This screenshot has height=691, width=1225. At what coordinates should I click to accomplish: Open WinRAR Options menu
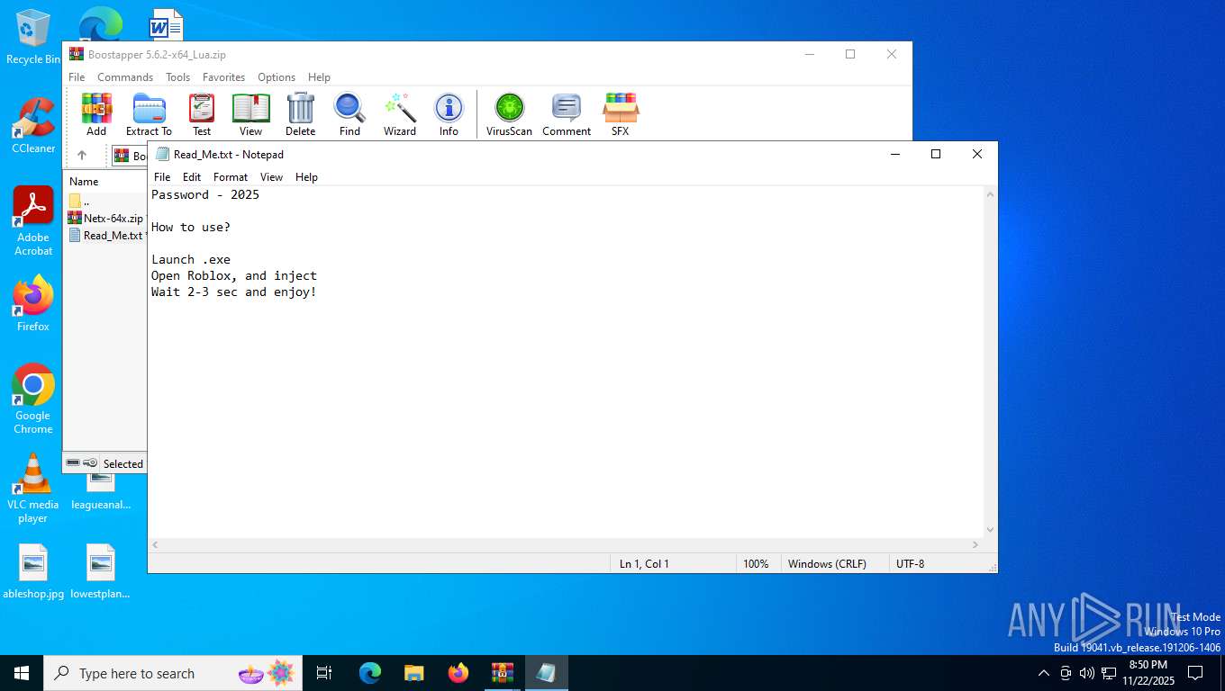[x=277, y=77]
